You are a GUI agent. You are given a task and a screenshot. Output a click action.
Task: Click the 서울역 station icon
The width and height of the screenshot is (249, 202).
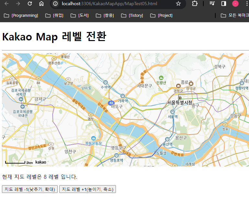click(x=173, y=112)
